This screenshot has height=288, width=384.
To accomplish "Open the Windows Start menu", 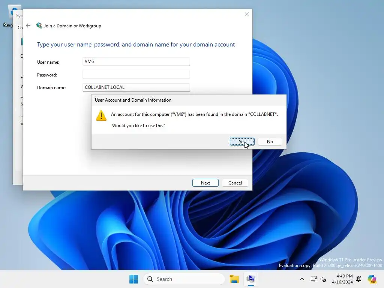I will pos(134,279).
